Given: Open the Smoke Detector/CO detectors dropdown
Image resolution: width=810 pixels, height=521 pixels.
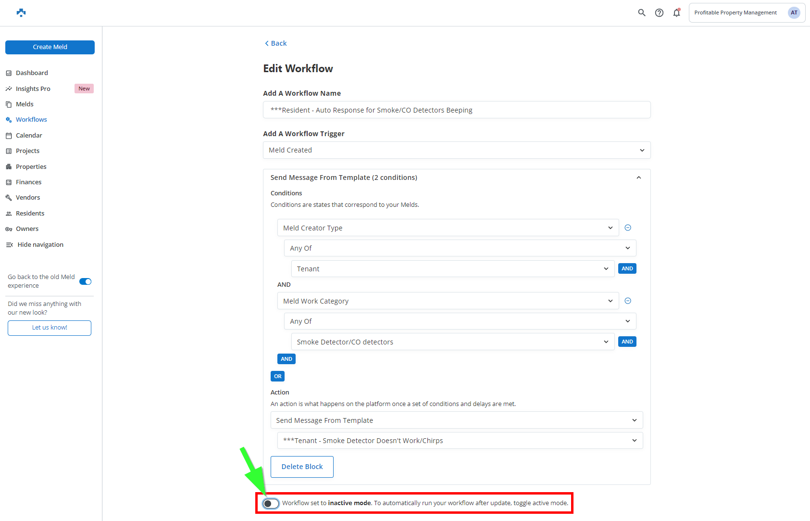Looking at the screenshot, I should point(452,342).
